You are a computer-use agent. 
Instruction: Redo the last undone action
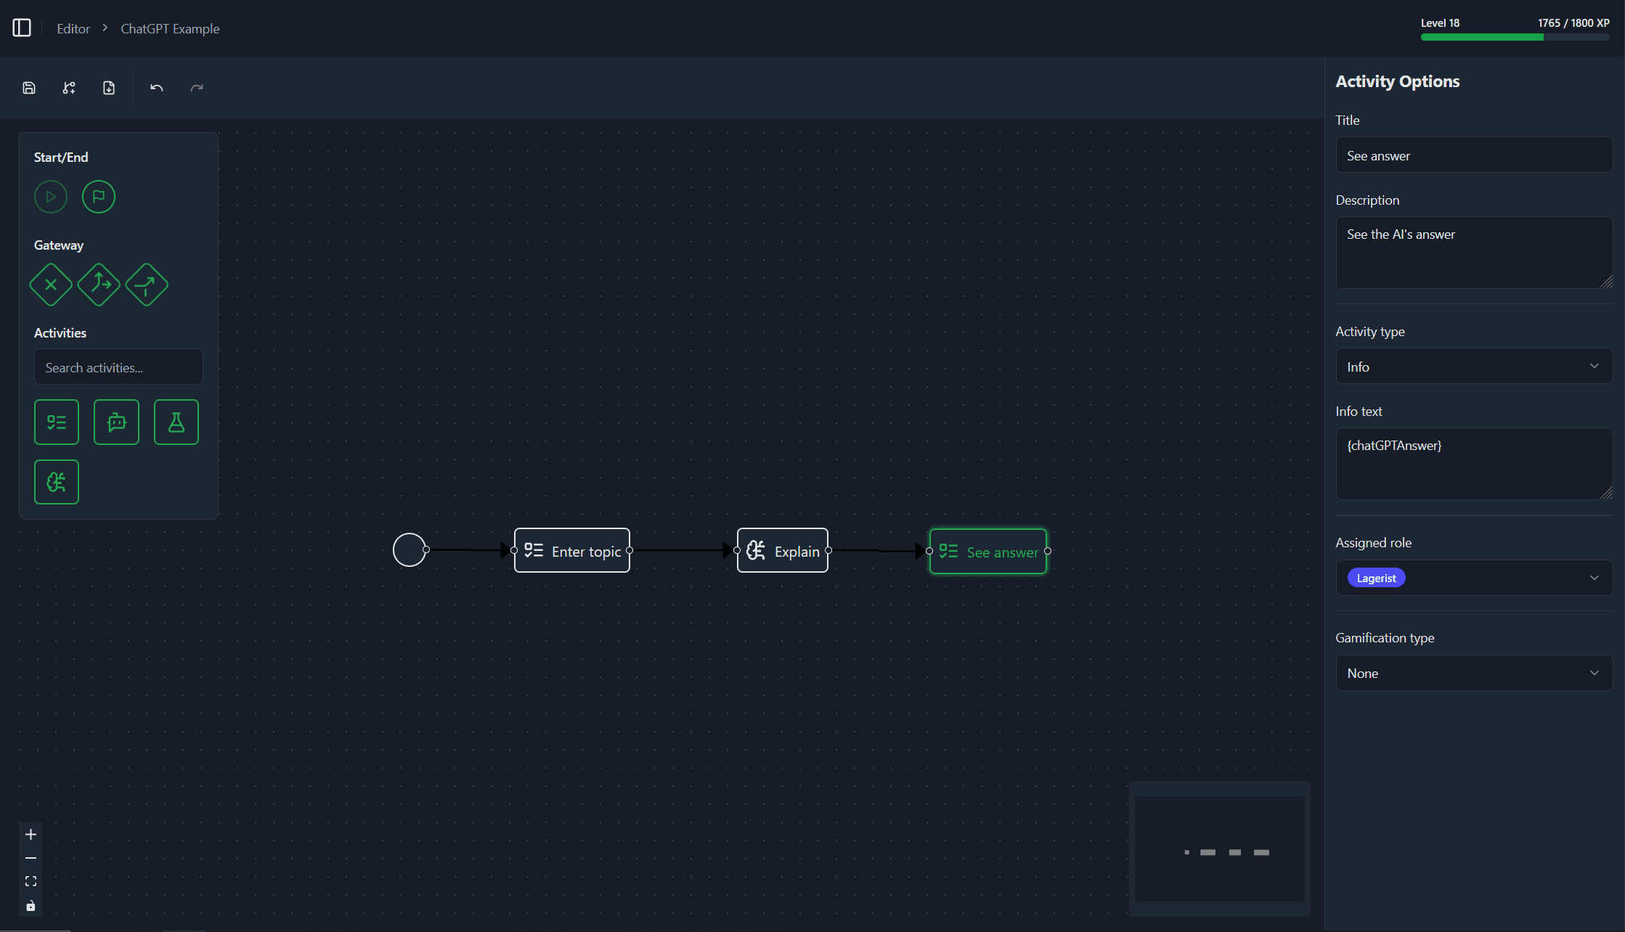point(197,88)
